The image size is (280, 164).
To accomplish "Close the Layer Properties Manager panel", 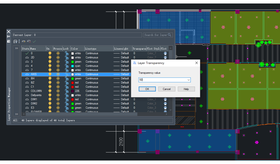I will (x=9, y=31).
